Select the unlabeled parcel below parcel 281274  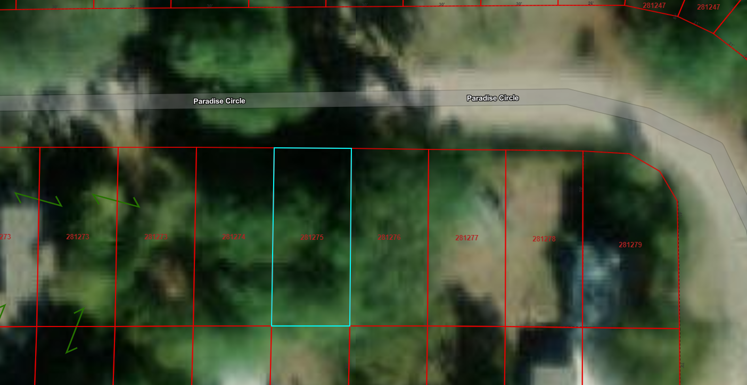click(x=232, y=355)
